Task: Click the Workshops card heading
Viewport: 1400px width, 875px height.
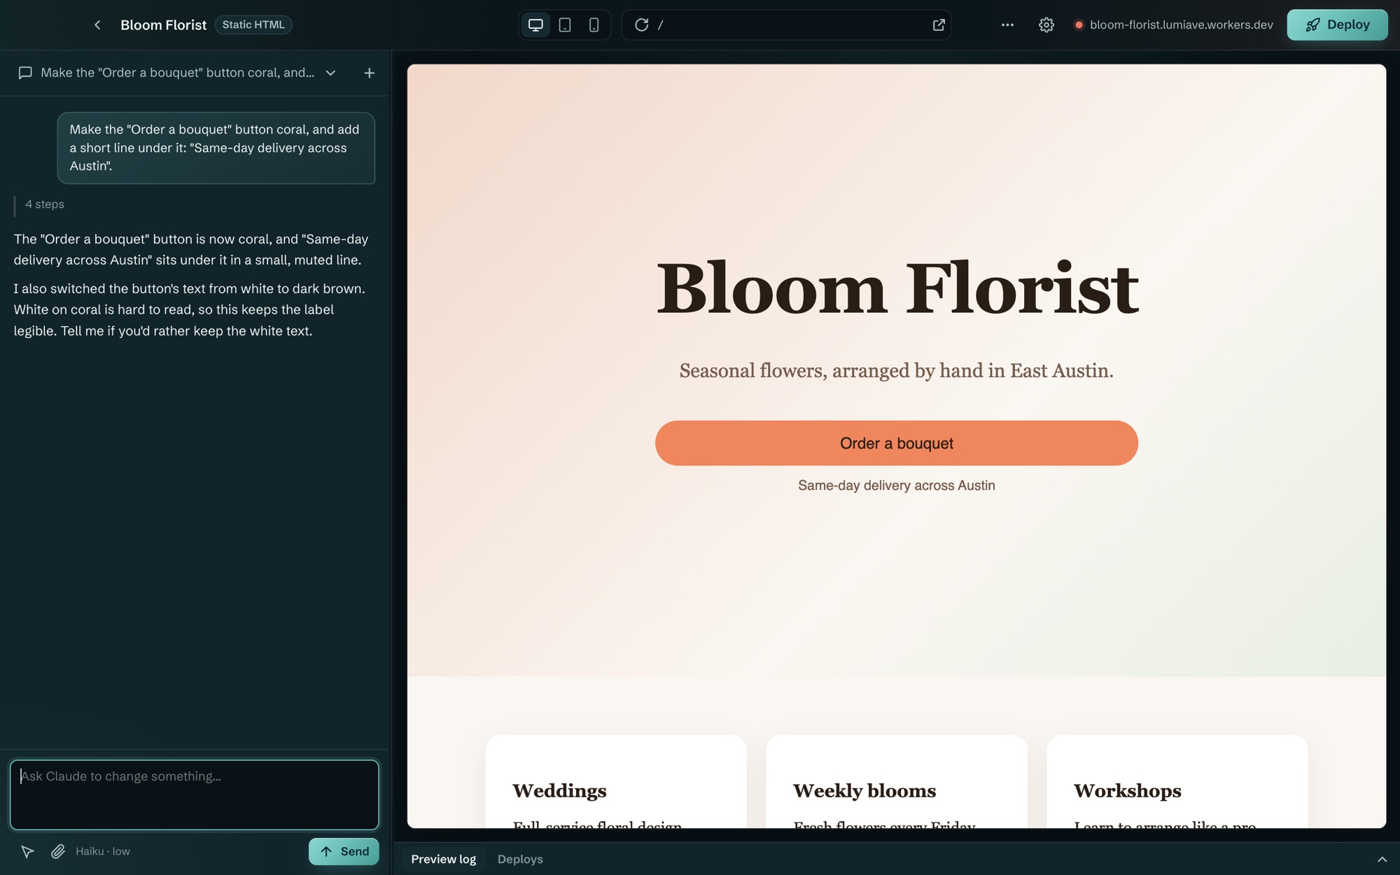Action: coord(1128,791)
